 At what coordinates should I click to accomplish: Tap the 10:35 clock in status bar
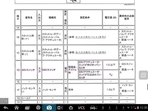[x=144, y=108]
